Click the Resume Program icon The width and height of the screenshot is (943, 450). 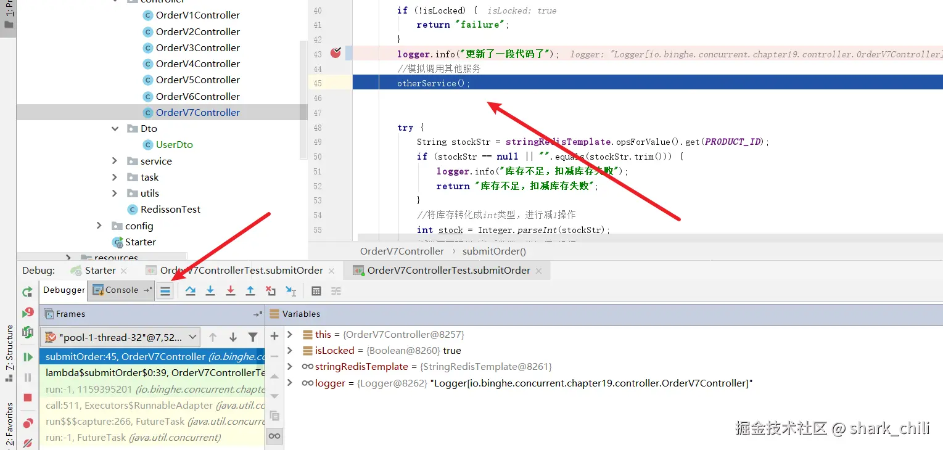(28, 357)
